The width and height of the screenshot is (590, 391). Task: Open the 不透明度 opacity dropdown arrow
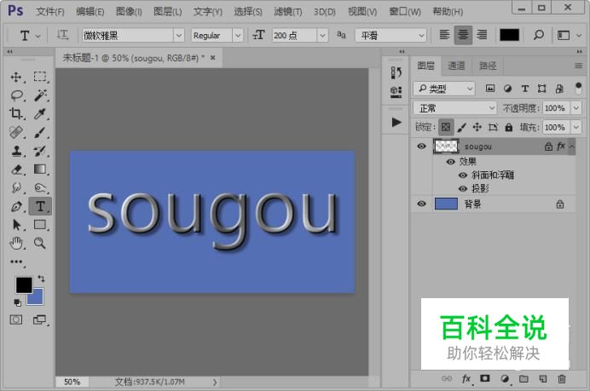tap(576, 108)
